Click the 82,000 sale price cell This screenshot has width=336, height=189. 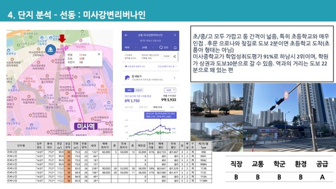pos(106,152)
